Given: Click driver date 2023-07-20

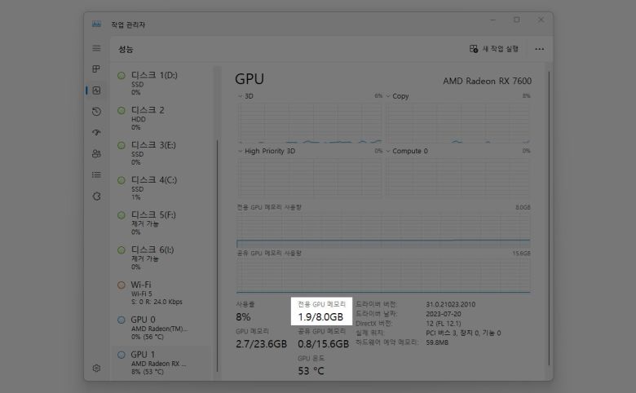Looking at the screenshot, I should 444,314.
